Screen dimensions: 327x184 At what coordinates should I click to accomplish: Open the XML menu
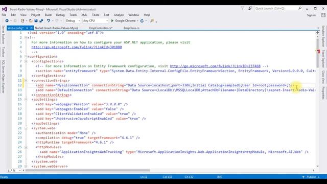click(84, 15)
